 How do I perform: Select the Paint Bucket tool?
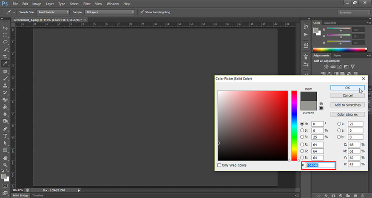[x=5, y=107]
